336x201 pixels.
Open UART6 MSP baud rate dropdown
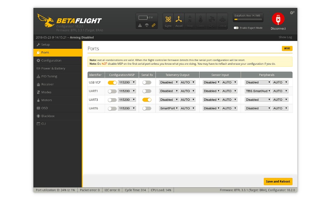[127, 108]
